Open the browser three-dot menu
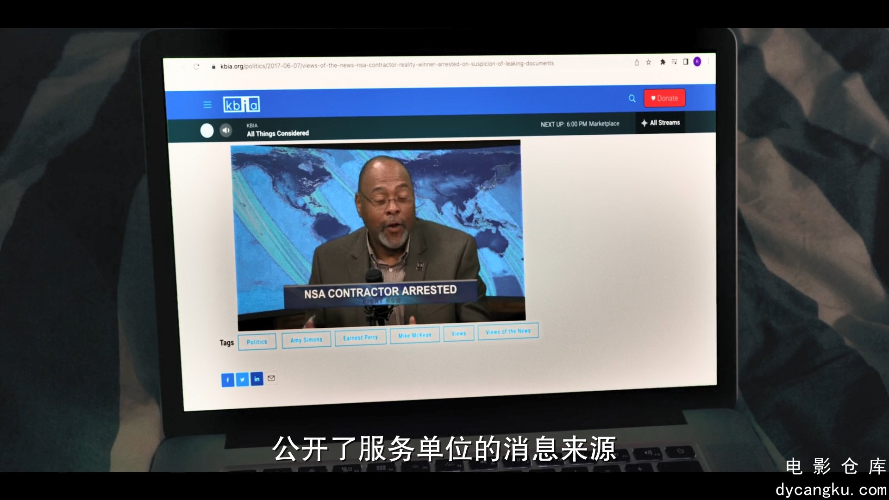Screen dimensions: 889x500 708,61
